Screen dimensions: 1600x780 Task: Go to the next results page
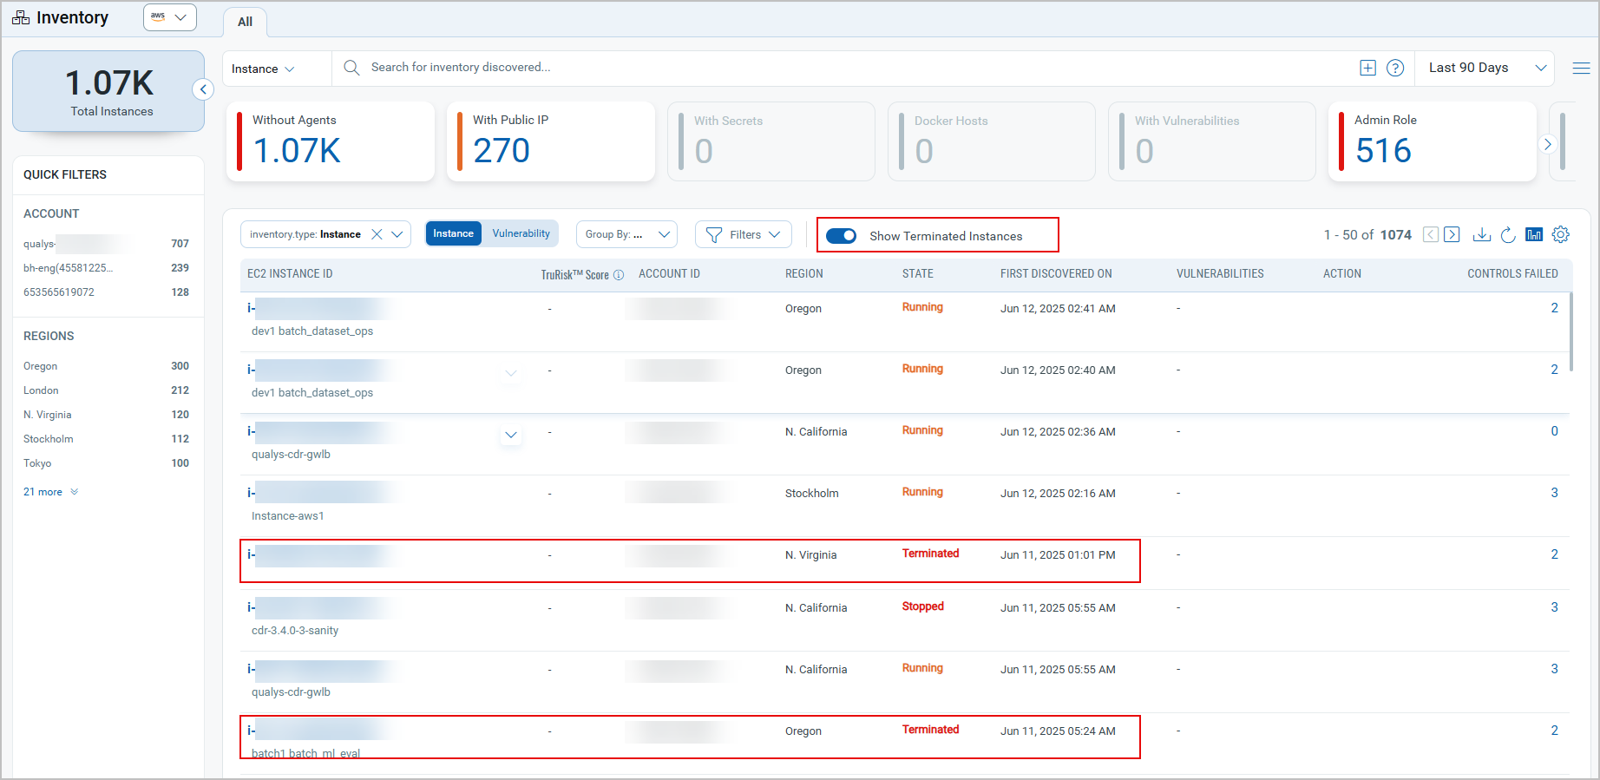pyautogui.click(x=1452, y=234)
